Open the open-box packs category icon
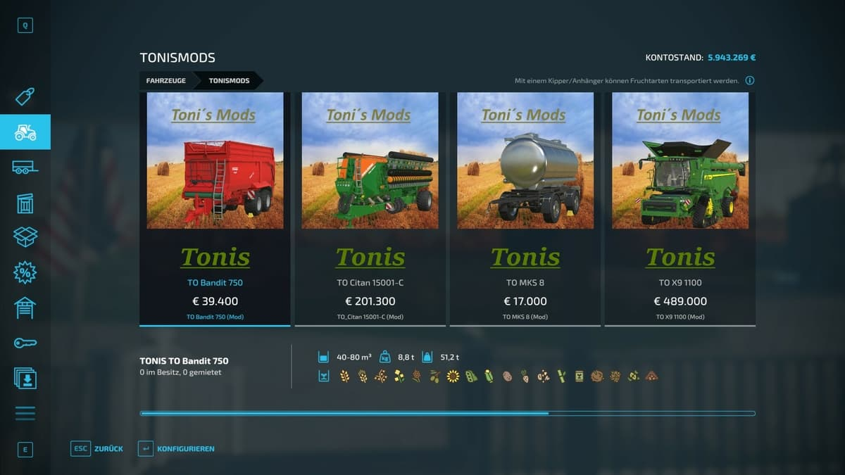 coord(25,237)
